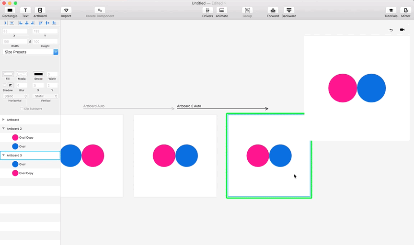The image size is (414, 245).
Task: Align layers to right edge
Action: (x=33, y=23)
